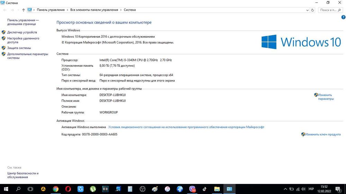
Task: Show hidden tray icons chevron
Action: pos(285,189)
